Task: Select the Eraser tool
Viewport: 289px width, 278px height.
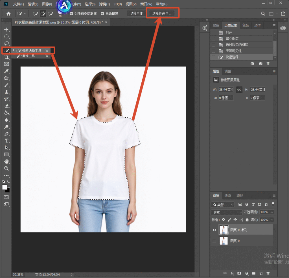Action: (6, 106)
